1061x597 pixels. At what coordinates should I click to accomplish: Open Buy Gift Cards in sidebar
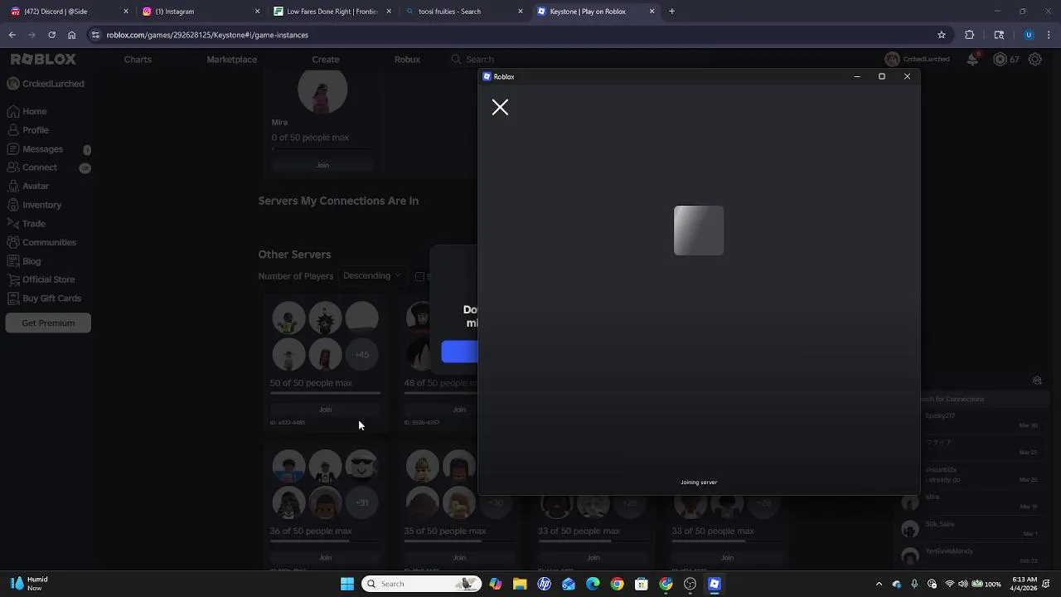[51, 298]
